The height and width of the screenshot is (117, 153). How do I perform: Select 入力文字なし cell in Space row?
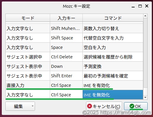point(28,47)
